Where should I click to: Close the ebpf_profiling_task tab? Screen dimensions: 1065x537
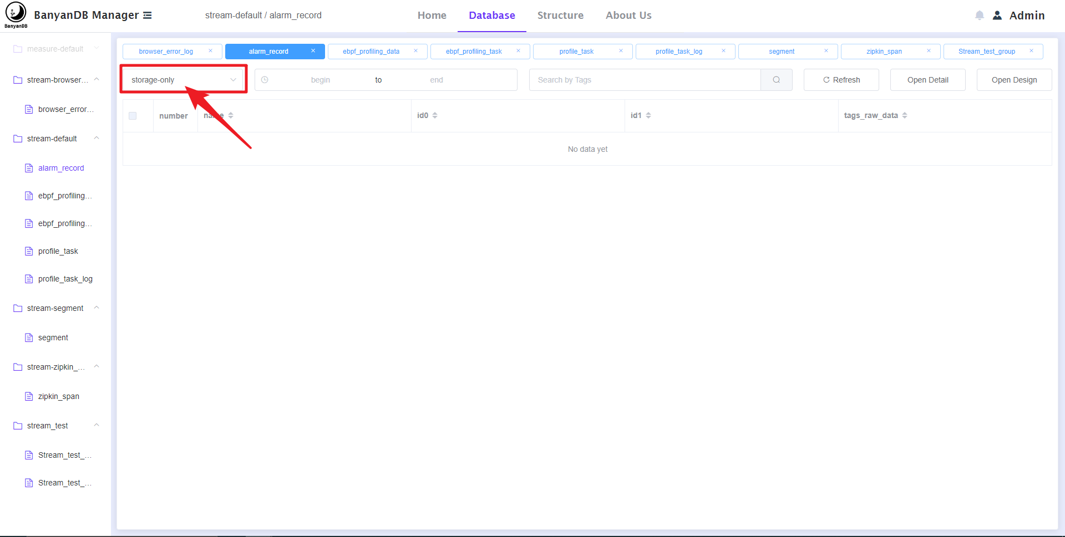(518, 51)
